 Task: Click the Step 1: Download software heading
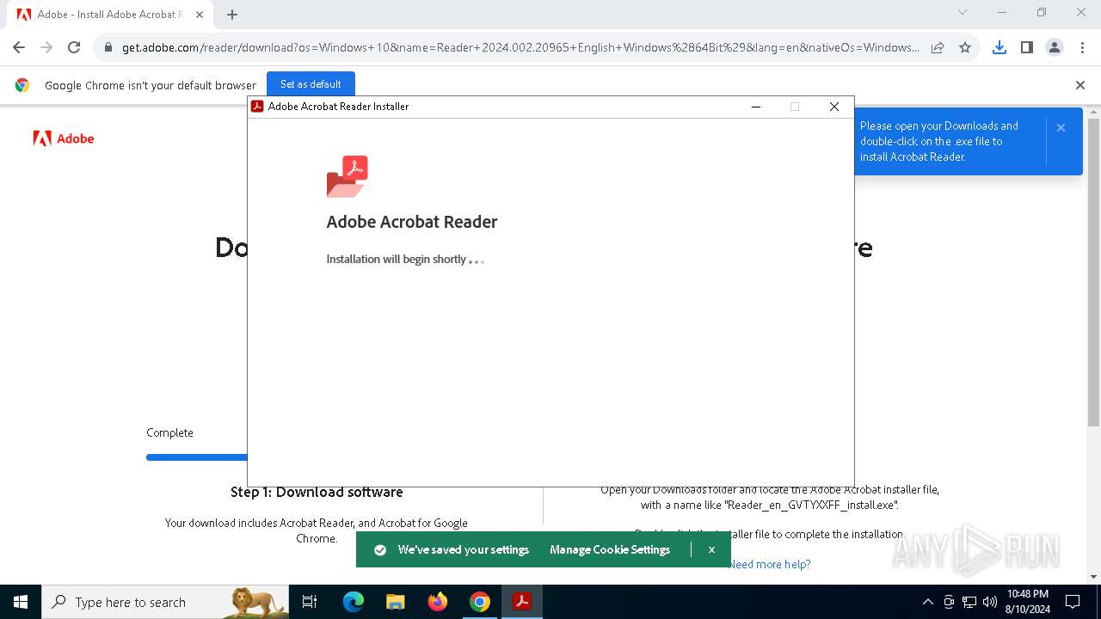[317, 492]
